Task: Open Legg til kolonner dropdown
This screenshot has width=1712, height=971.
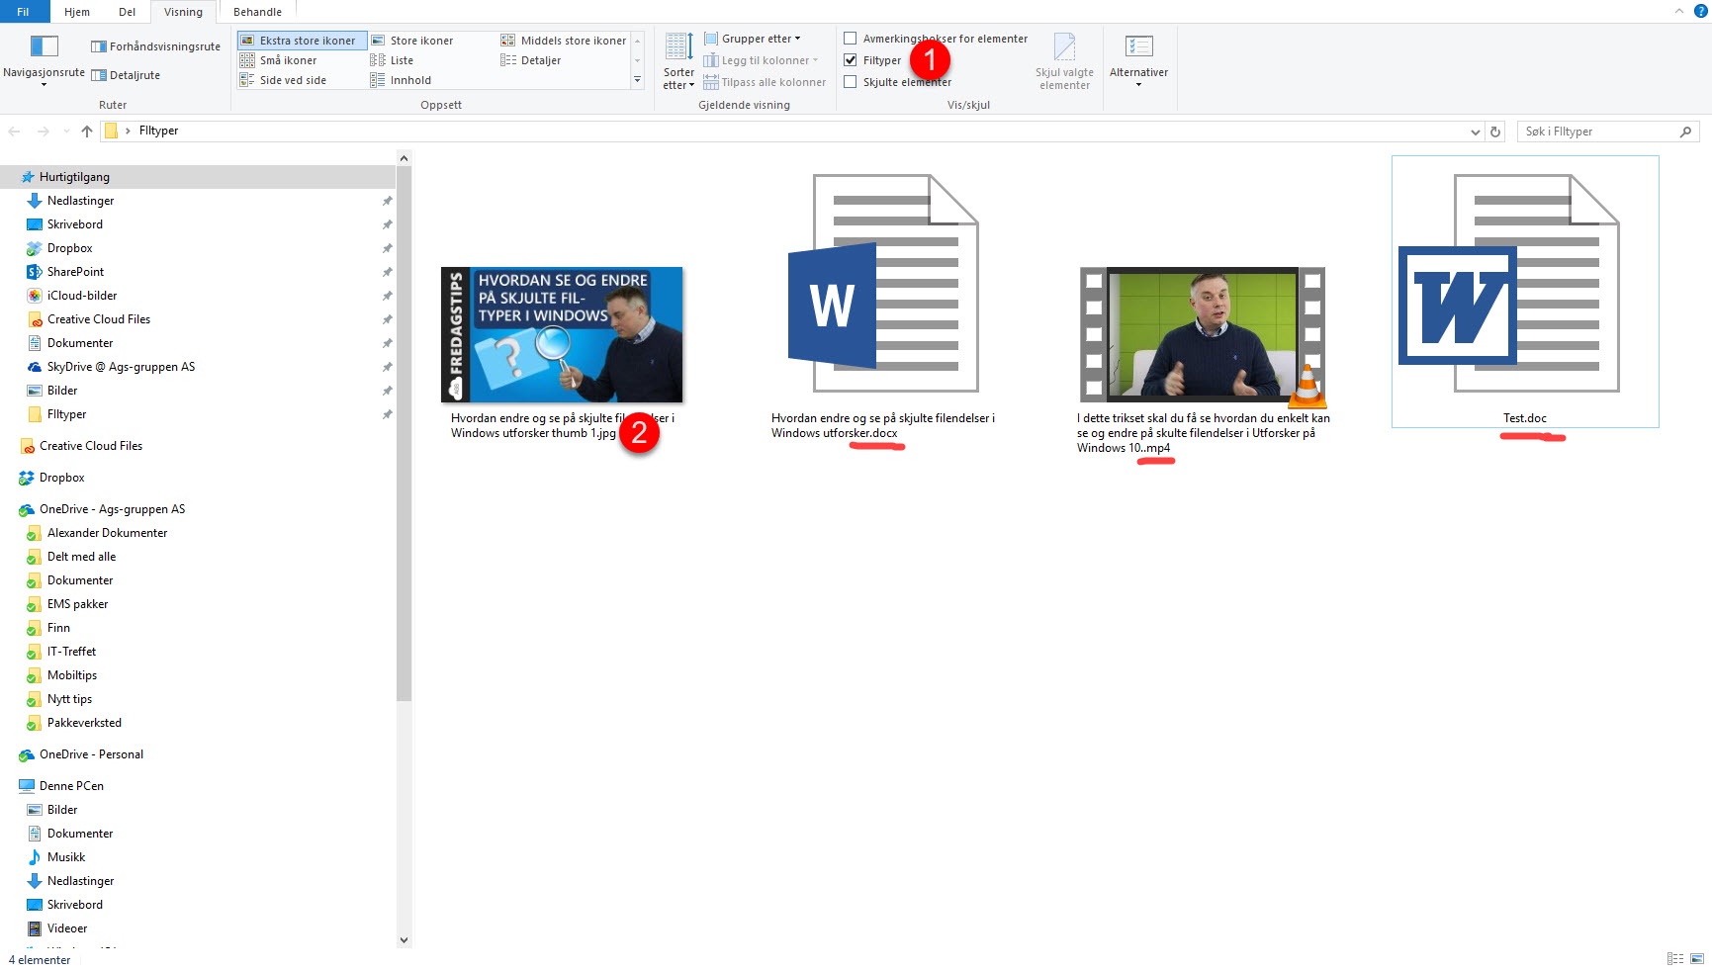Action: (x=762, y=60)
